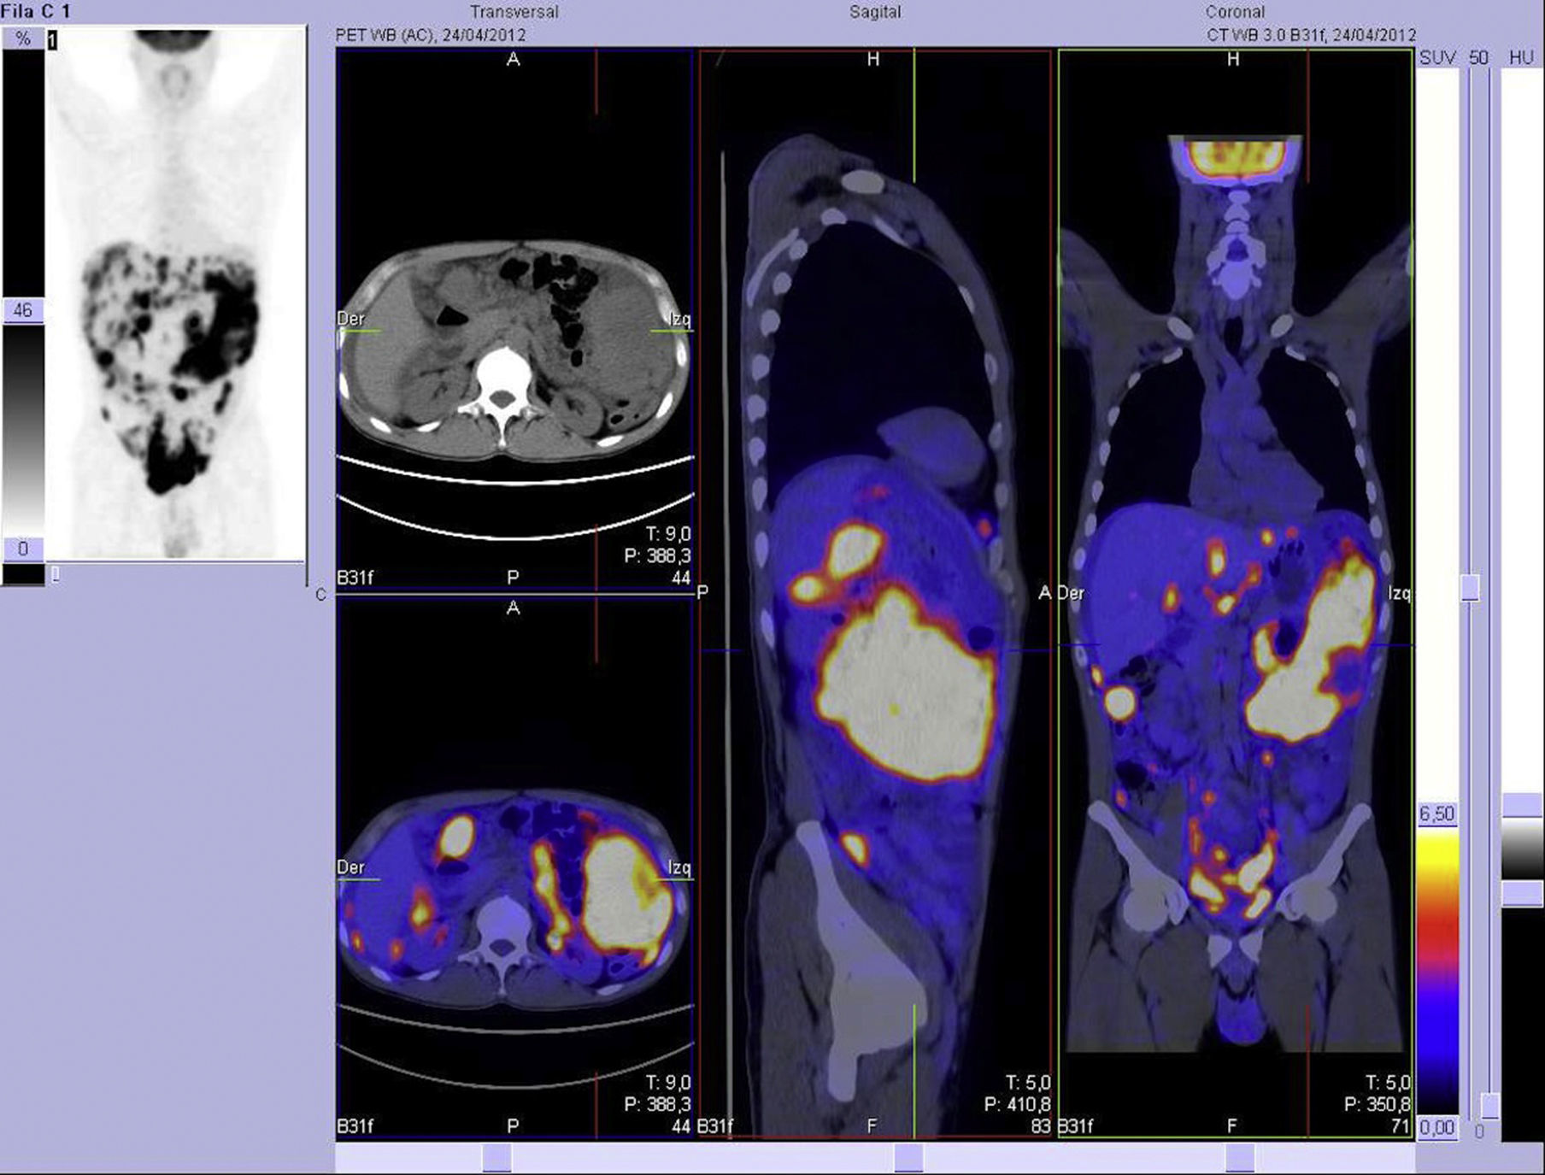
Task: Select the transversal CT image pane
Action: pos(514,342)
